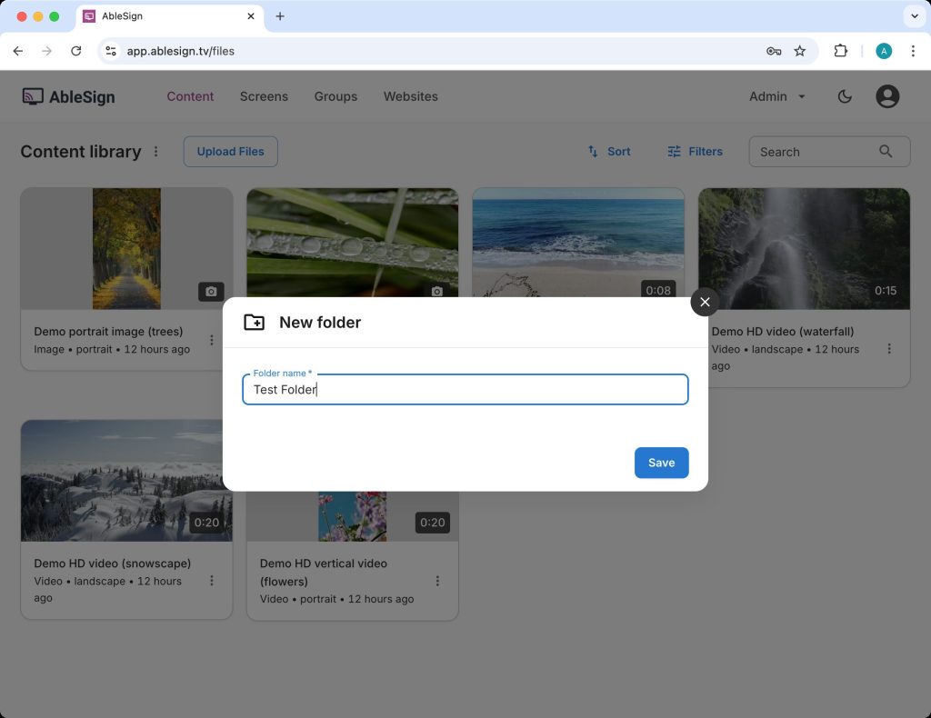The image size is (931, 718).
Task: Open the trees portrait image thumbnail
Action: (126, 249)
